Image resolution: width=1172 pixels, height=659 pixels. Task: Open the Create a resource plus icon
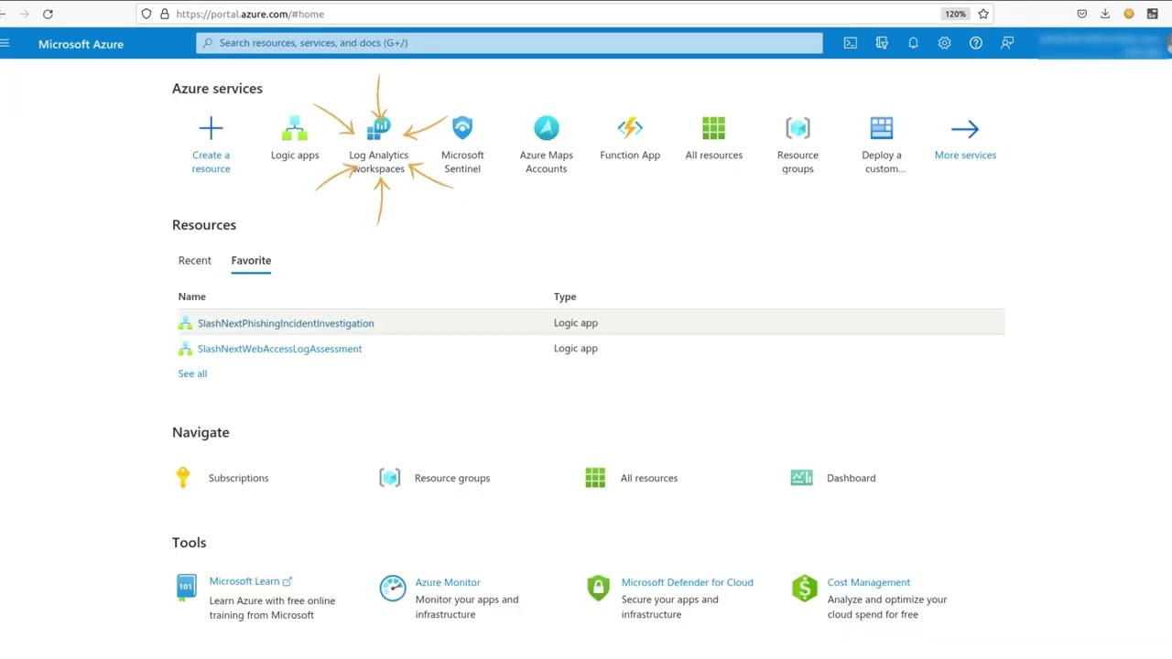pyautogui.click(x=211, y=128)
